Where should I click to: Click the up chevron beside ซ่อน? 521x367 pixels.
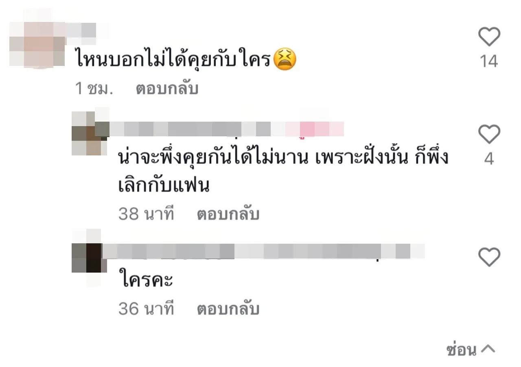tap(488, 349)
